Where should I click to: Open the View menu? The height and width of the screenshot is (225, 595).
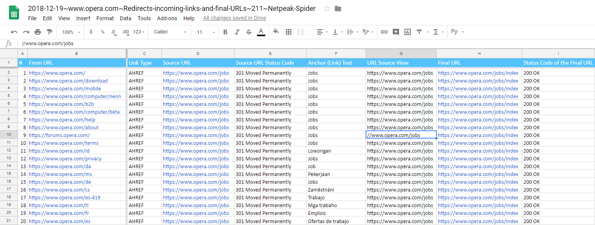pos(64,18)
